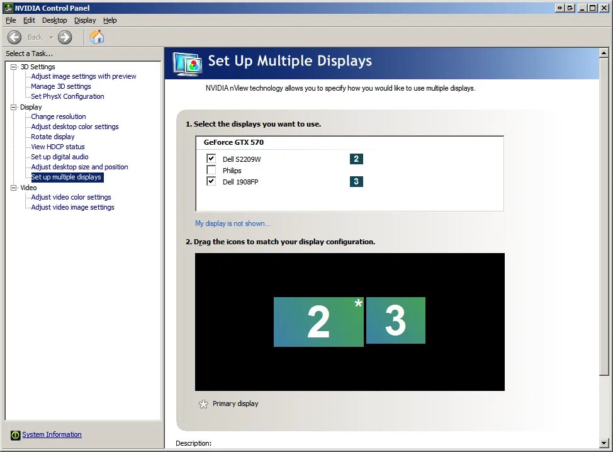613x452 pixels.
Task: Click the Display tree label
Action: point(31,107)
